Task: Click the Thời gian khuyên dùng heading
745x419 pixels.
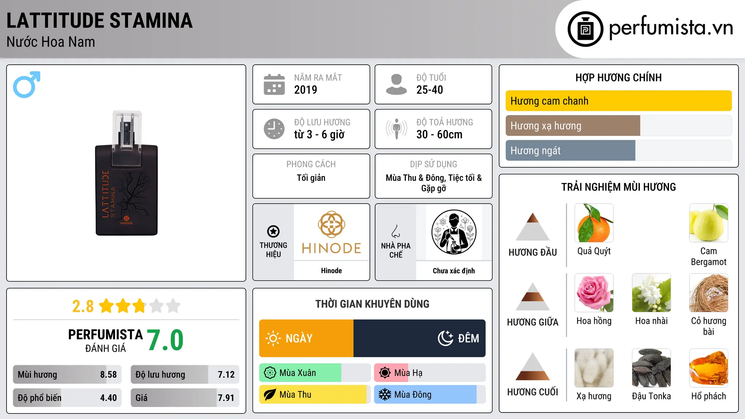Action: click(x=372, y=304)
